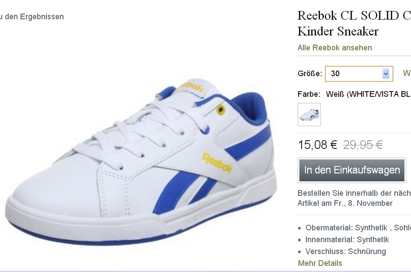The image size is (411, 272).
Task: Click the Farbe label
Action: click(x=309, y=94)
